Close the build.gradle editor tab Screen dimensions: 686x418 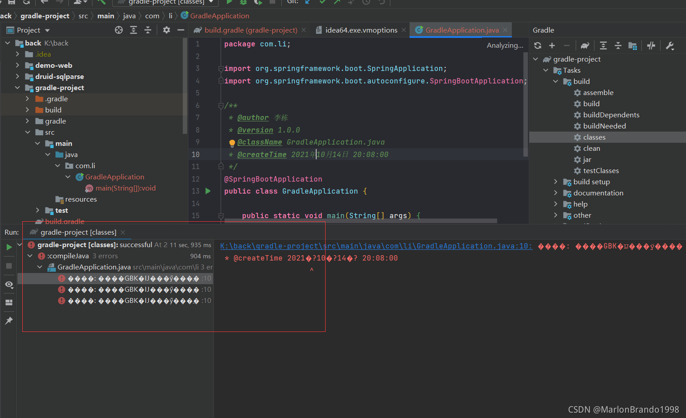pos(304,30)
